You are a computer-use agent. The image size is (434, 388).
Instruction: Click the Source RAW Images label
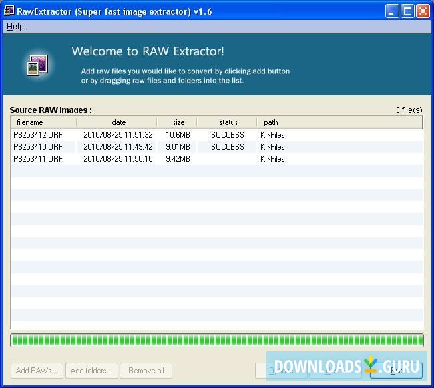(51, 110)
